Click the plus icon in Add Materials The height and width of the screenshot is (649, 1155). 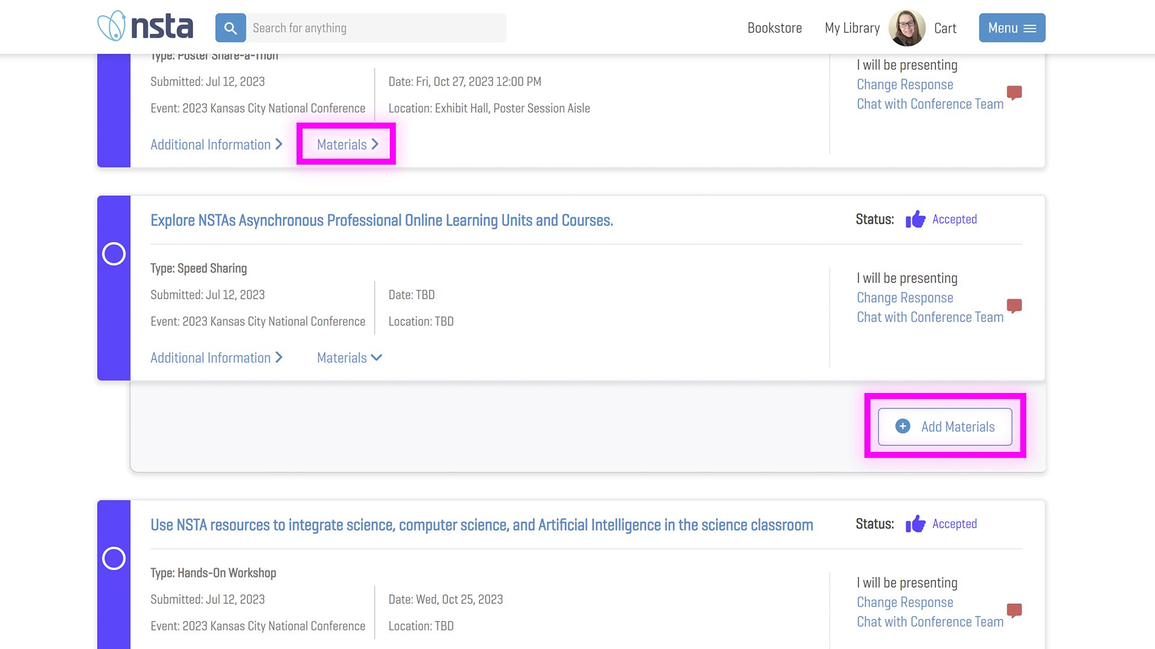(903, 426)
